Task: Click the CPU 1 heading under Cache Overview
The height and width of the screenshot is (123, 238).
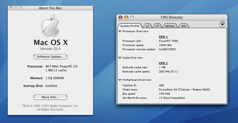Action: [x=163, y=63]
